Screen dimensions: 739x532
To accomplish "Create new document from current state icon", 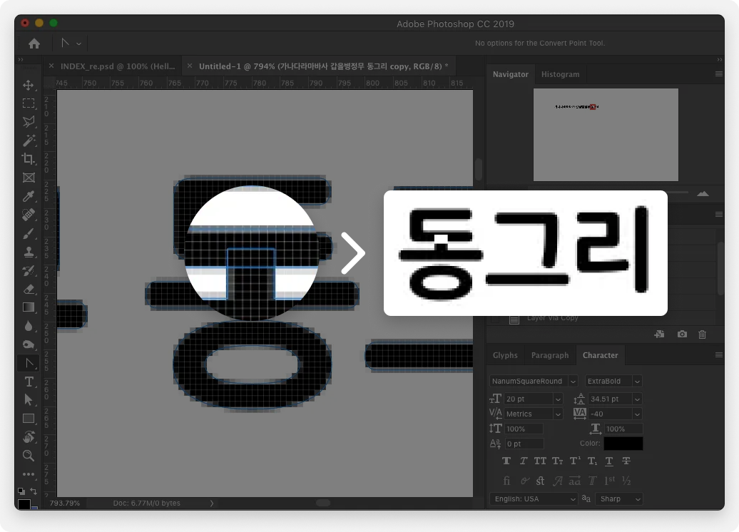I will point(659,334).
